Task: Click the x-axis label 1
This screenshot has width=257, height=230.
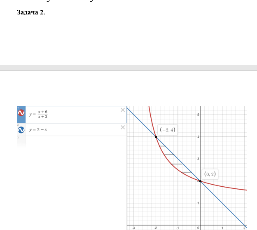Action: pyautogui.click(x=222, y=228)
